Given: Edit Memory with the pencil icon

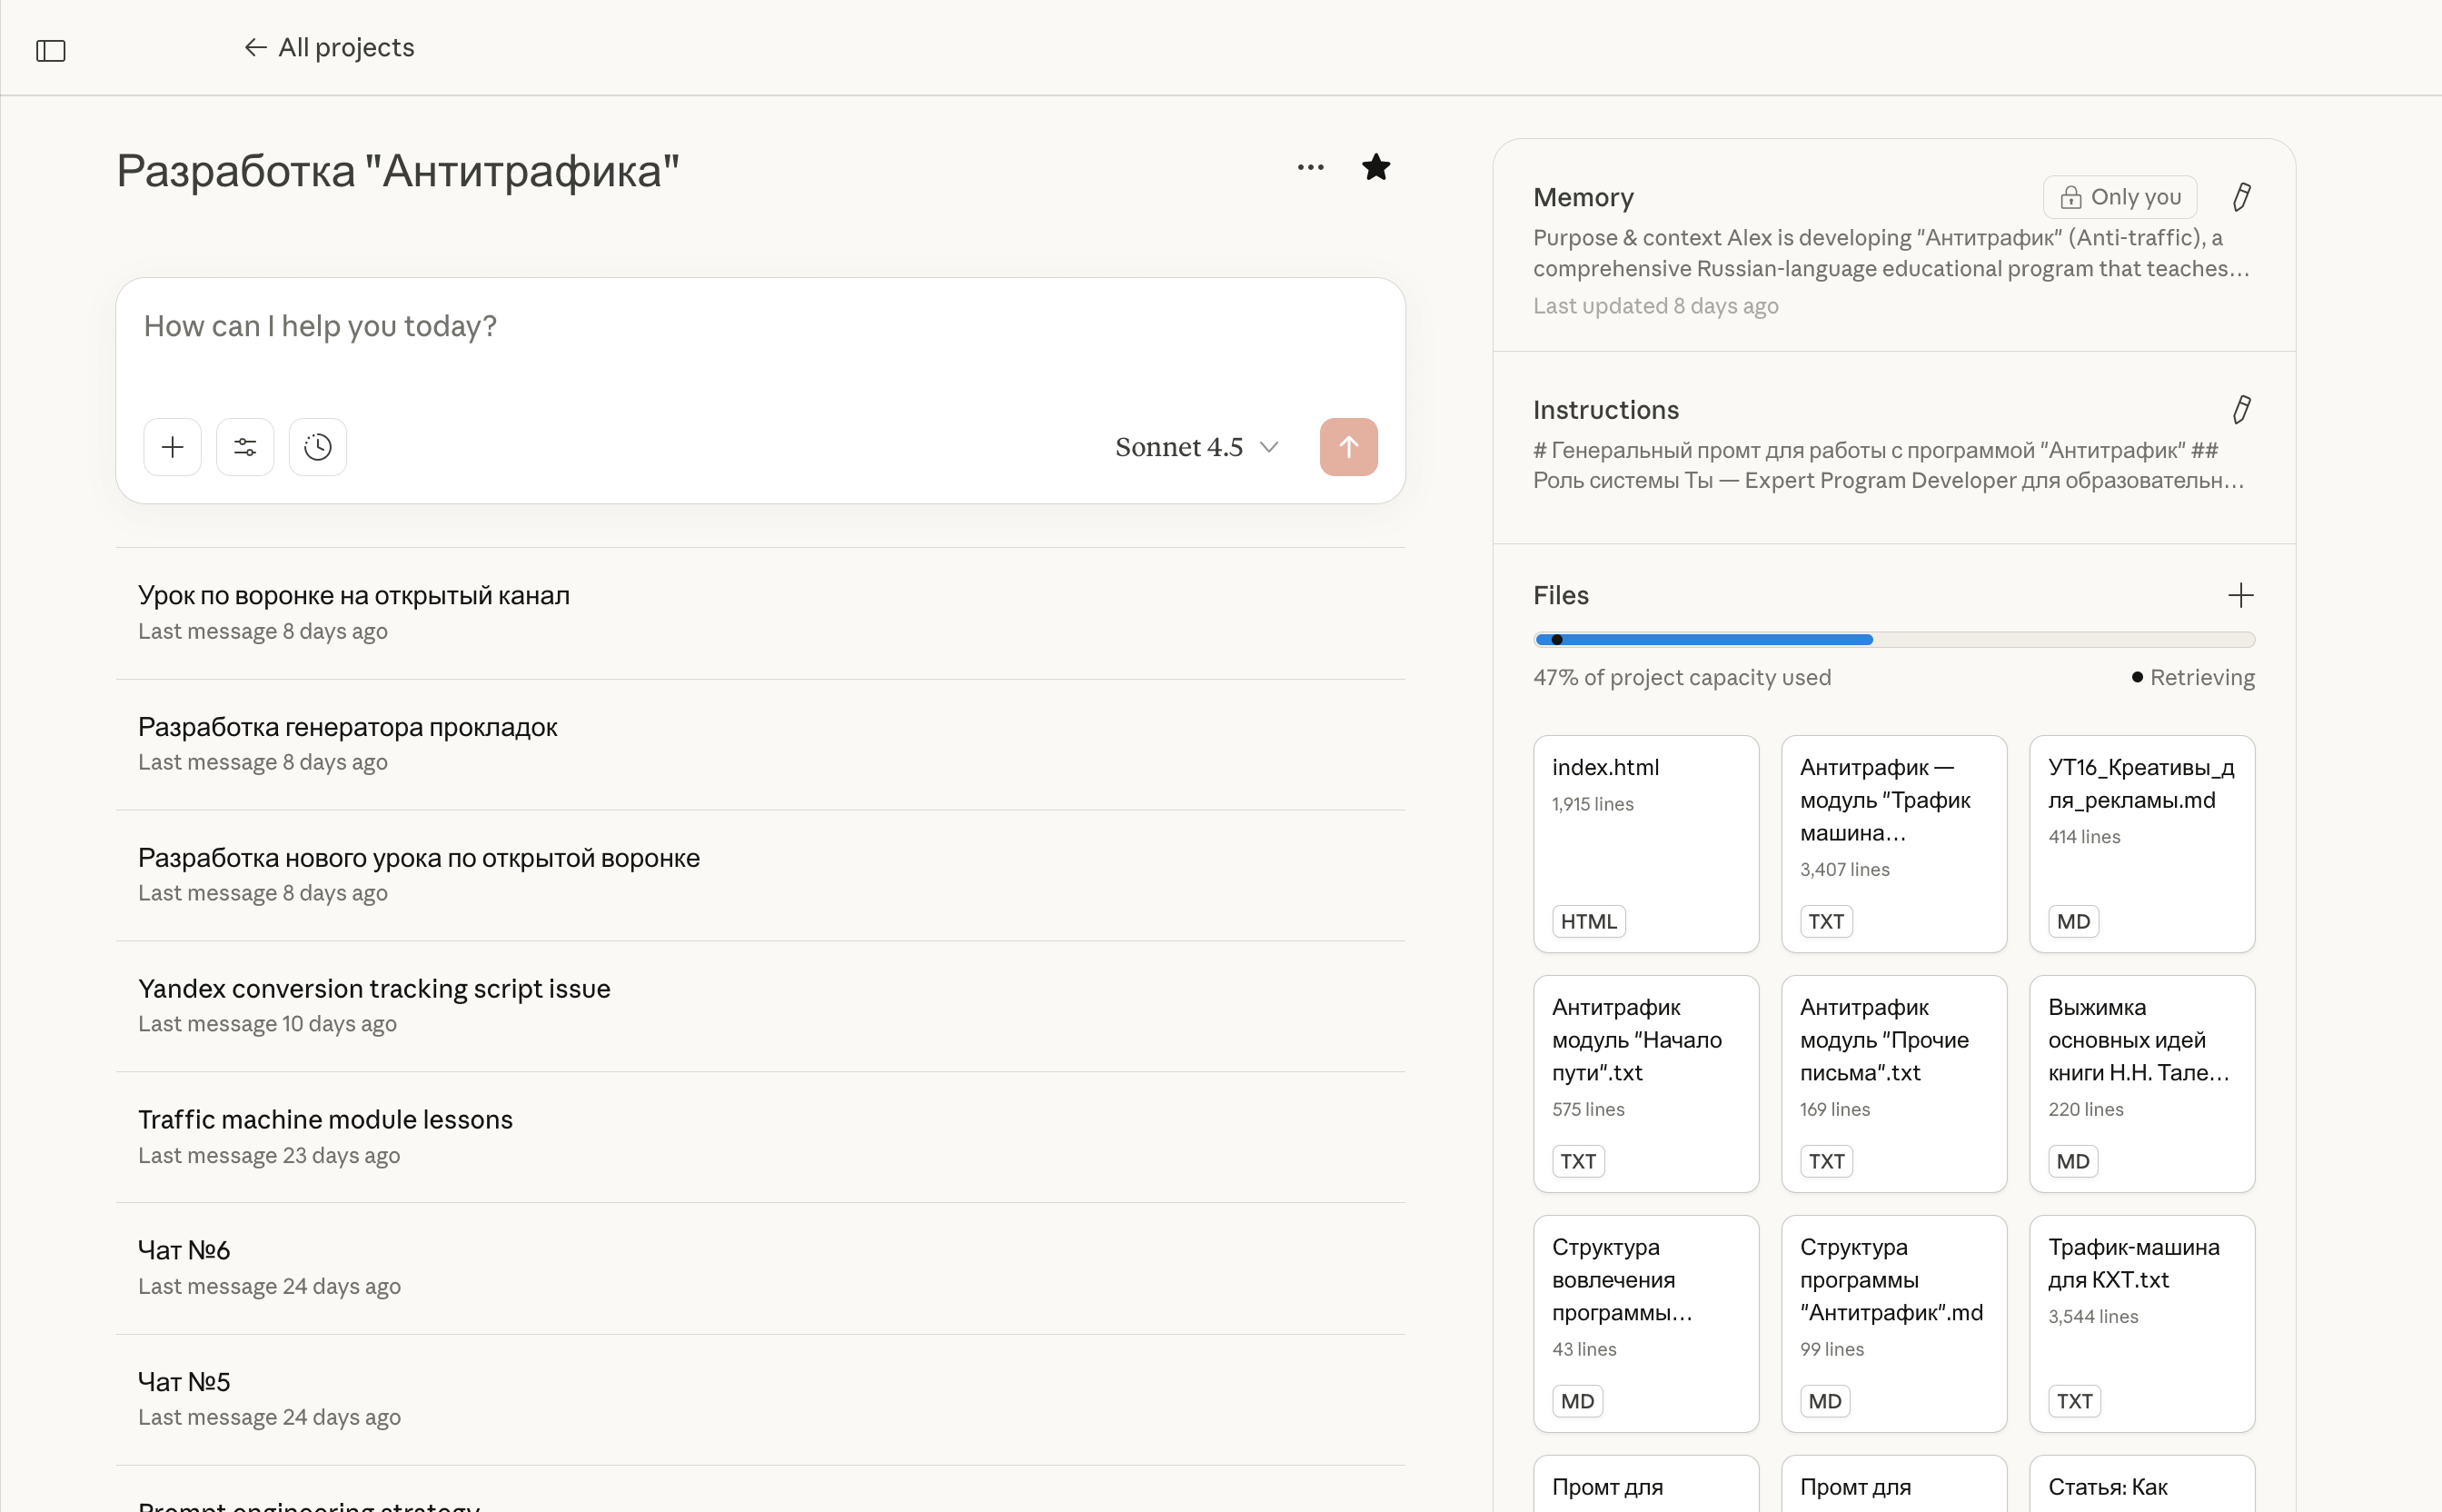Looking at the screenshot, I should (2240, 197).
